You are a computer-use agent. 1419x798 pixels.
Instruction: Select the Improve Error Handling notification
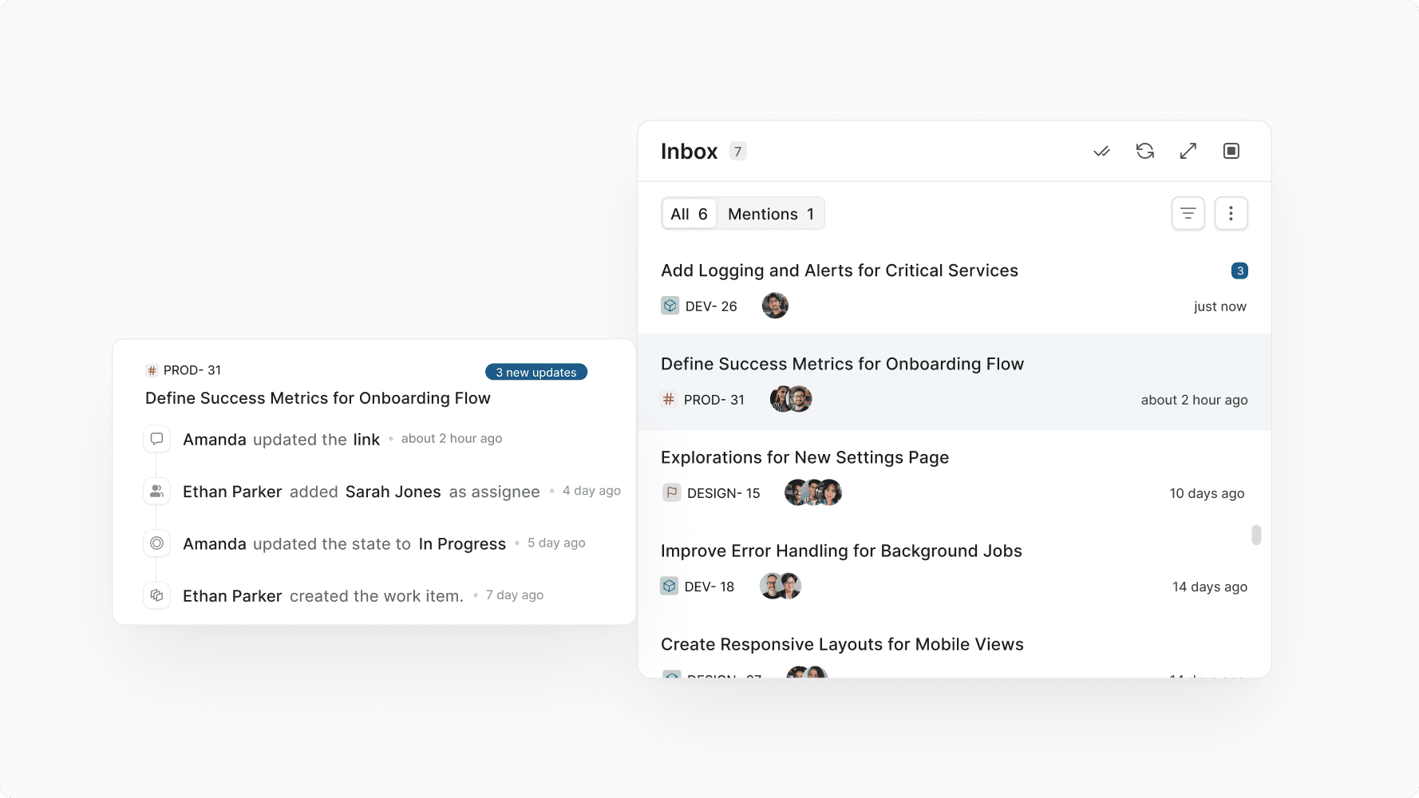tap(841, 551)
